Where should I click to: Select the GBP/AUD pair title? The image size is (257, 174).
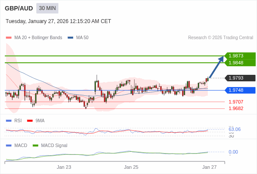click(19, 8)
